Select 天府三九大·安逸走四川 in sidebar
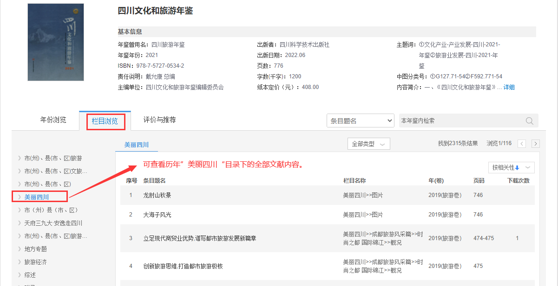The width and height of the screenshot is (558, 286). (53, 223)
